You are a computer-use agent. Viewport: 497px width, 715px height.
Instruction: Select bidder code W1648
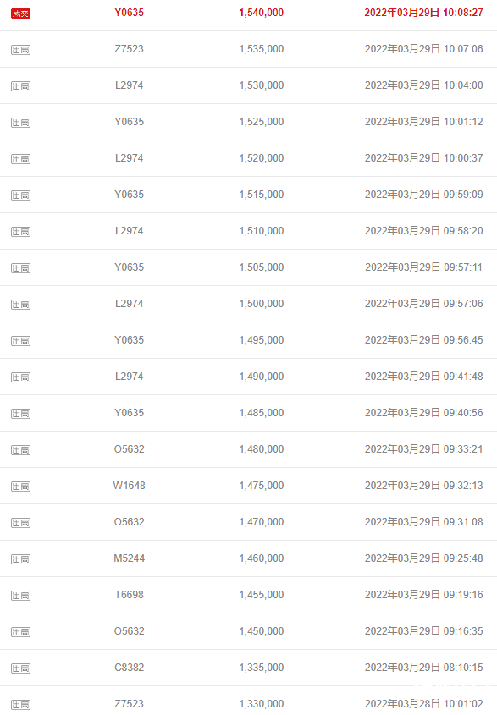(130, 486)
